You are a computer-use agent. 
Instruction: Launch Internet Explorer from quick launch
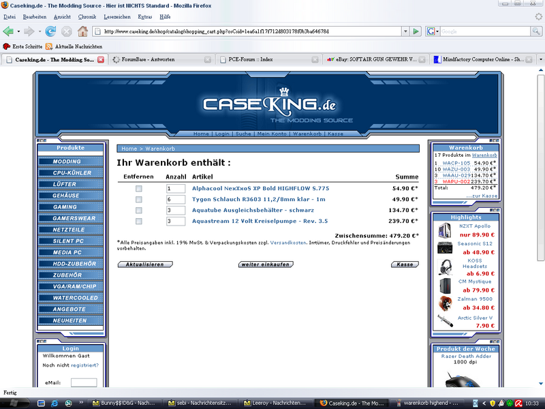tap(54, 403)
